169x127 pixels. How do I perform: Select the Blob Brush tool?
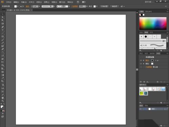[x=3, y=46]
